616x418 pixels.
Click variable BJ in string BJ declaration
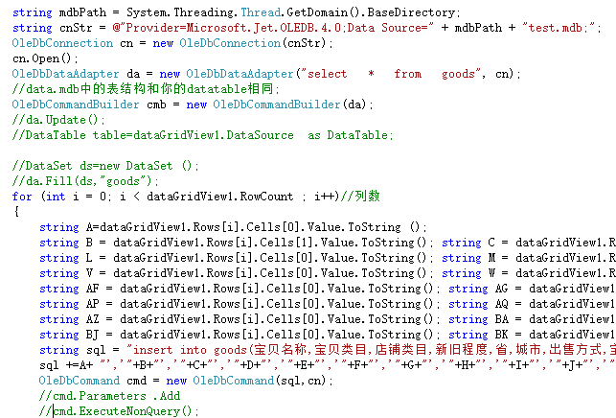click(93, 335)
